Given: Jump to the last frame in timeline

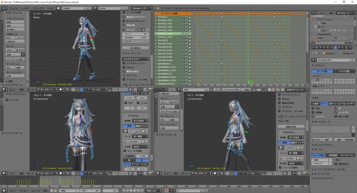Looking at the screenshot, I should [142, 191].
